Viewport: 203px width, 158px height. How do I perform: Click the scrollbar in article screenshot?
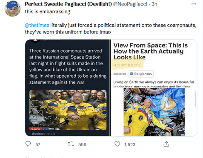coord(196,99)
